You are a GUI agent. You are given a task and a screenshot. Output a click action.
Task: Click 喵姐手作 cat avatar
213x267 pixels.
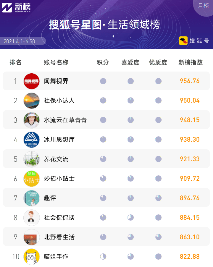(32, 257)
